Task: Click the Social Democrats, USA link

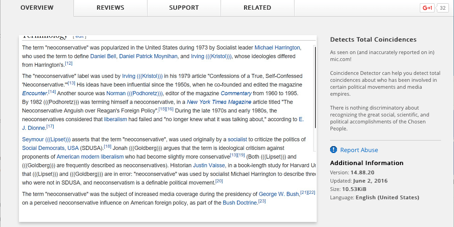Action: (50, 148)
